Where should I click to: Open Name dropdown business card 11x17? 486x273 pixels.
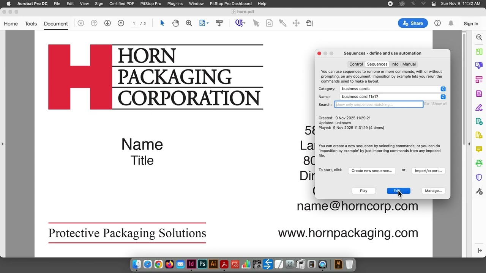coord(393,97)
